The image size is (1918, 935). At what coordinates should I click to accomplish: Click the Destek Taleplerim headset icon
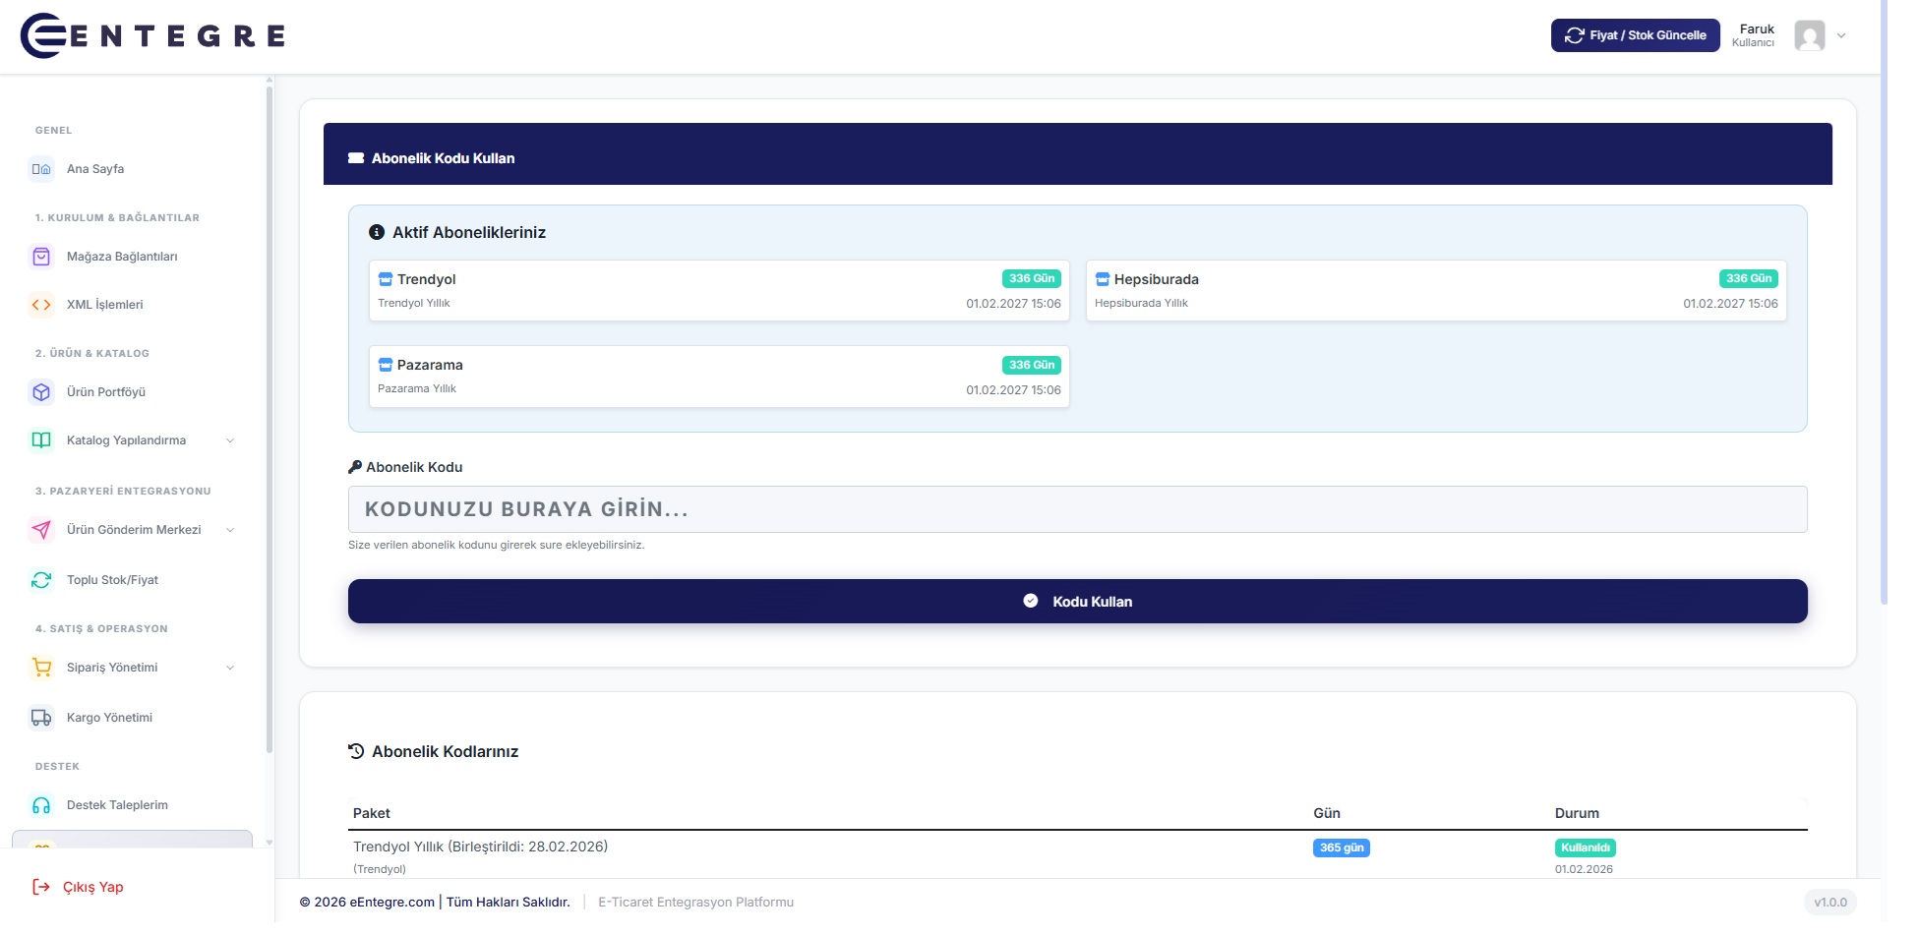click(41, 805)
